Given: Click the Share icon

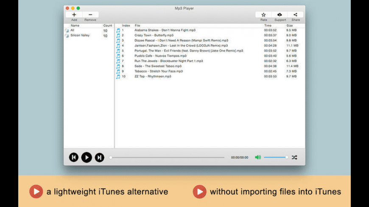Looking at the screenshot, I should [295, 15].
